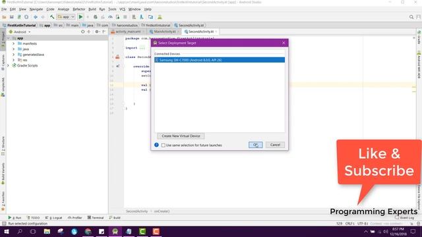Click the taskbar search icon
Image resolution: width=422 pixels, height=237 pixels.
tap(20, 231)
